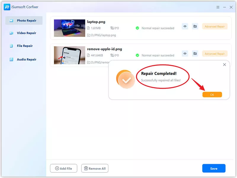Viewport: 237px width, 178px height.
Task: Click the file size icon for remove-apple-id.png
Action: click(88, 55)
